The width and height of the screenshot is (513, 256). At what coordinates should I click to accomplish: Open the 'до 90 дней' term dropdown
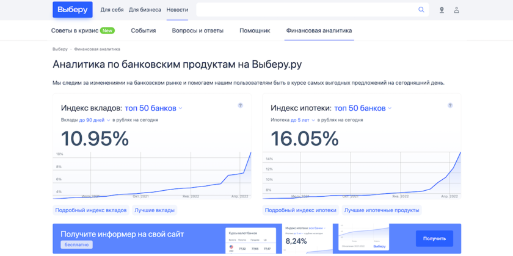point(95,120)
